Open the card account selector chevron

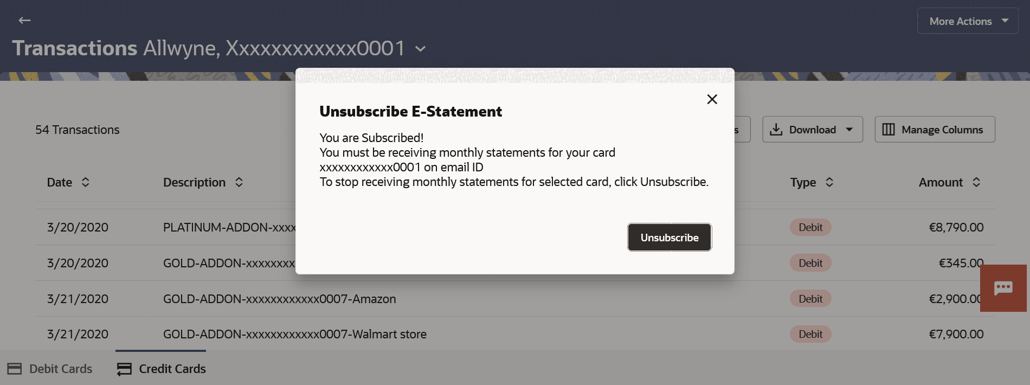(420, 49)
